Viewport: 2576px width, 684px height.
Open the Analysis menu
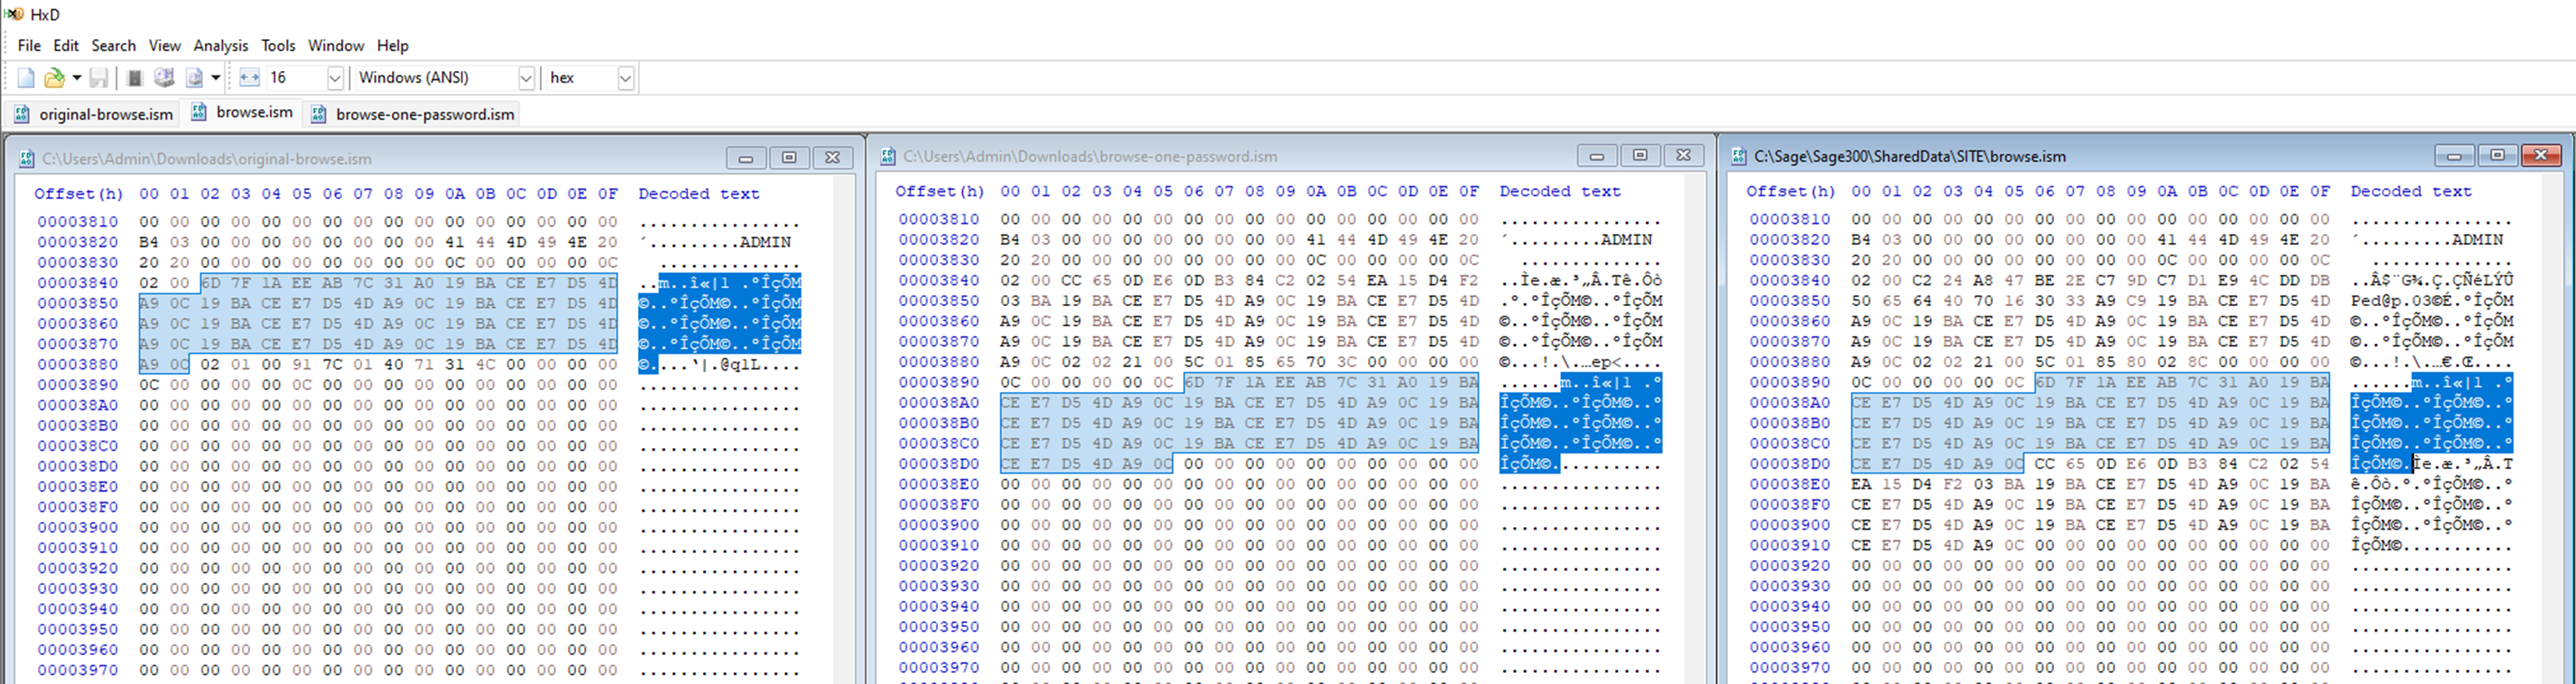(x=220, y=46)
